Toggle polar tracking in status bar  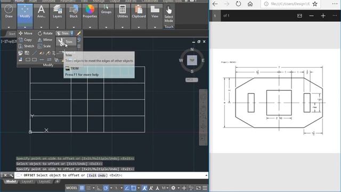[x=106, y=188]
